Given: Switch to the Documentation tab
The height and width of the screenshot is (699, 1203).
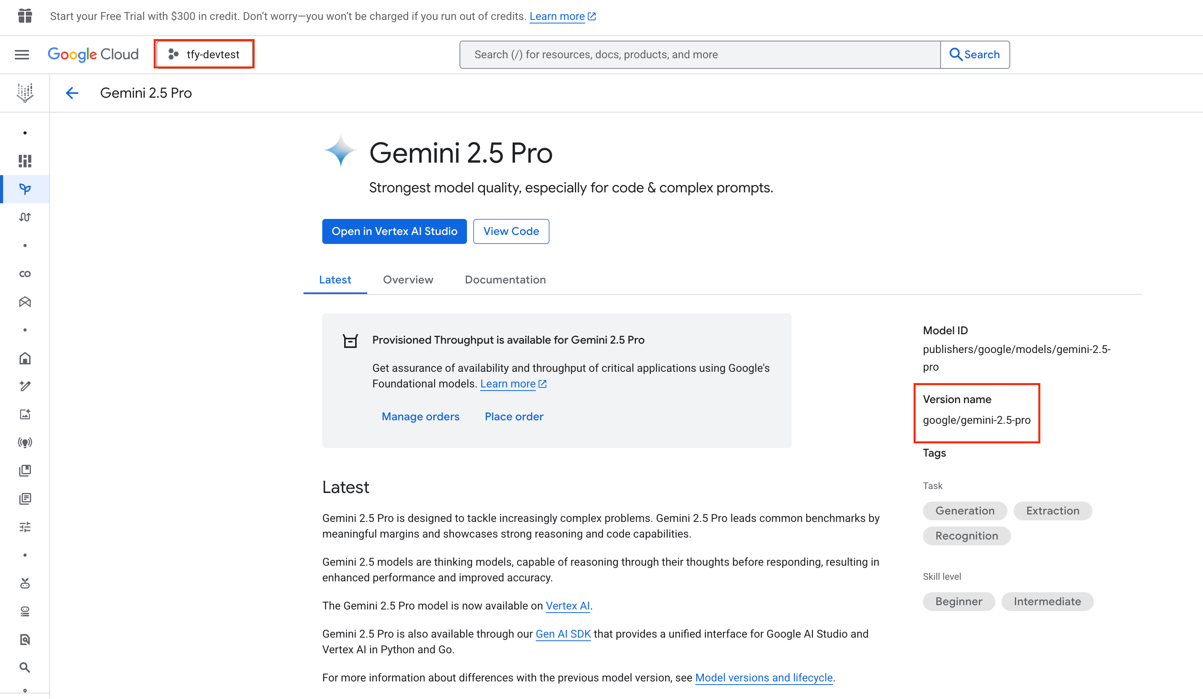Looking at the screenshot, I should (505, 280).
